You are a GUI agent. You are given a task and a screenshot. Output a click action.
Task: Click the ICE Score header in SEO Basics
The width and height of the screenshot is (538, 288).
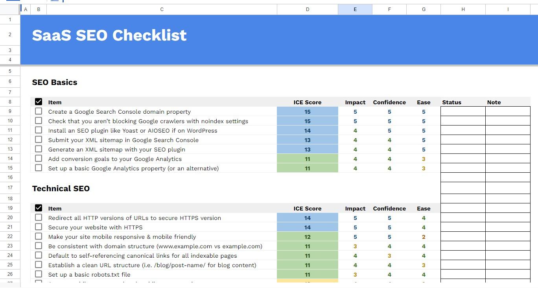tap(308, 102)
